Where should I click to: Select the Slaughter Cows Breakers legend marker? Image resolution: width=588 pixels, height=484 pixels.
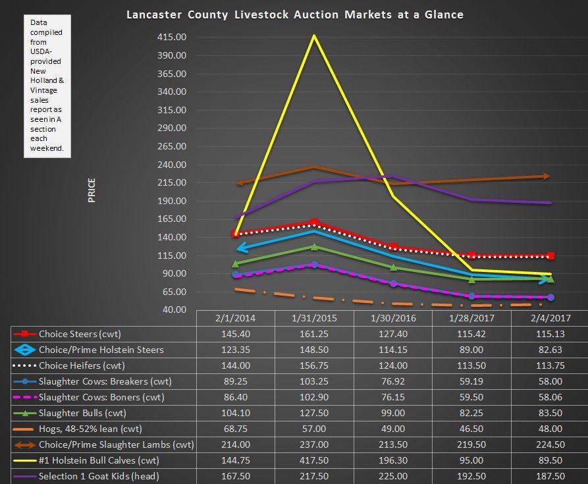[25, 381]
